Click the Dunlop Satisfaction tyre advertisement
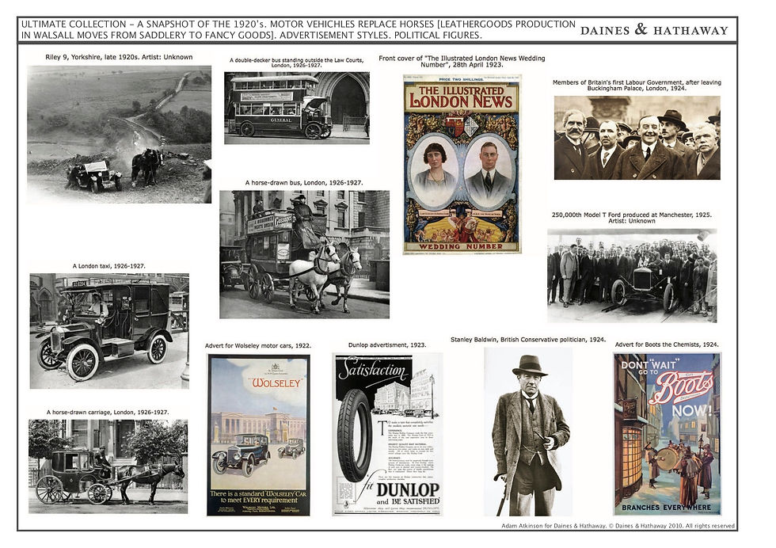776x548 pixels. coord(387,434)
